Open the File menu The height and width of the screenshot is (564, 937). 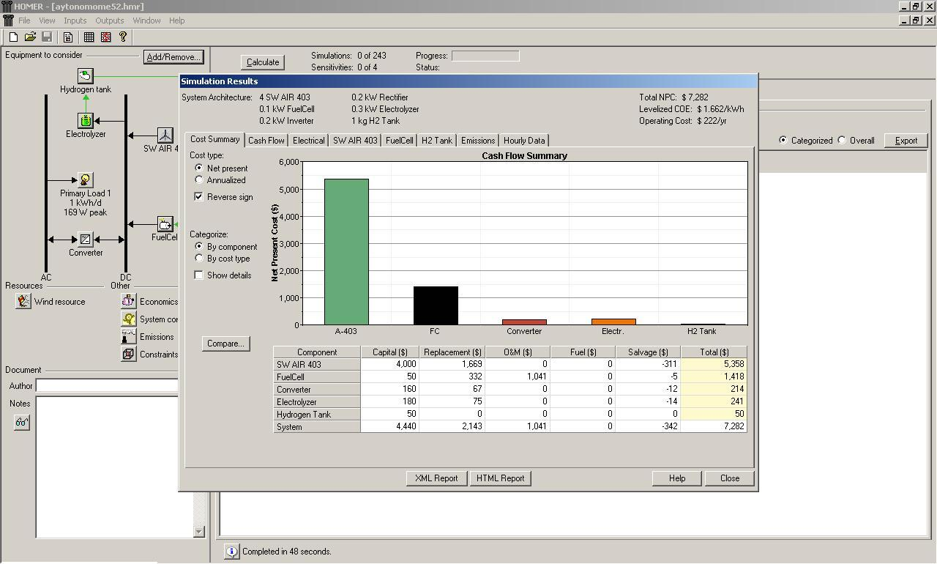click(x=24, y=21)
